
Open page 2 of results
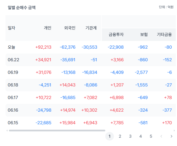[120, 136]
